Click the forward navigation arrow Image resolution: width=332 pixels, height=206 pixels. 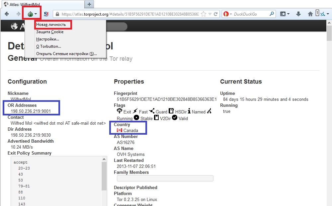tap(18, 14)
